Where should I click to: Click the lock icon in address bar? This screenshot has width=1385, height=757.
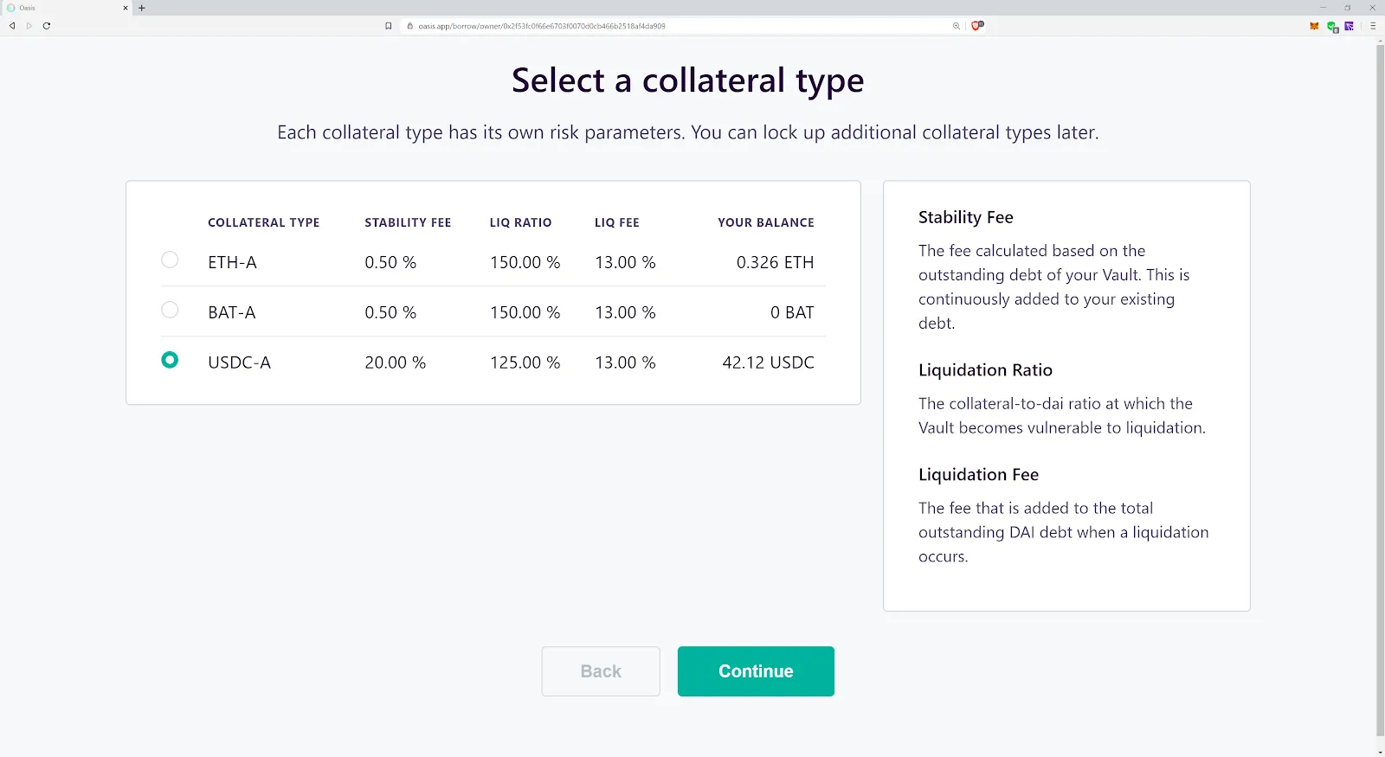click(x=410, y=26)
